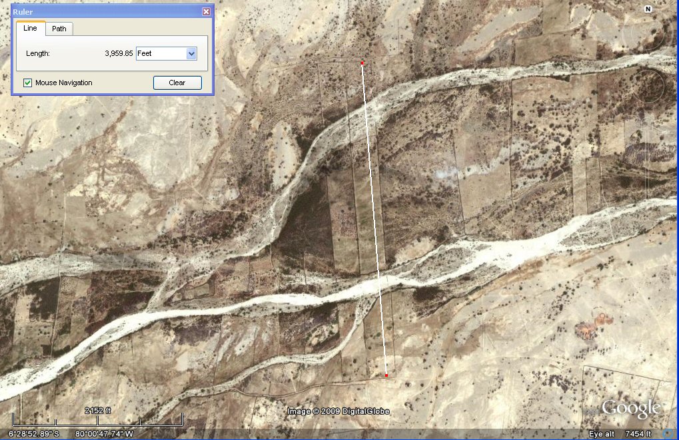The height and width of the screenshot is (440, 679).
Task: Click the latitude/longitude coordinates in status bar
Action: [x=72, y=434]
